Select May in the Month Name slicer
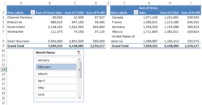This screenshot has height=105, width=202. coord(56,88)
